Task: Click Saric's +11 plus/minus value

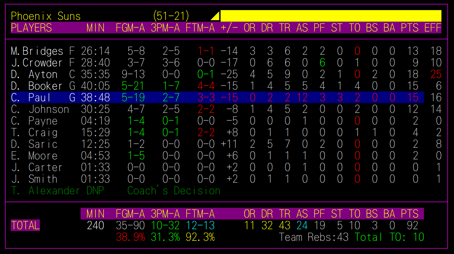Action: pyautogui.click(x=229, y=144)
